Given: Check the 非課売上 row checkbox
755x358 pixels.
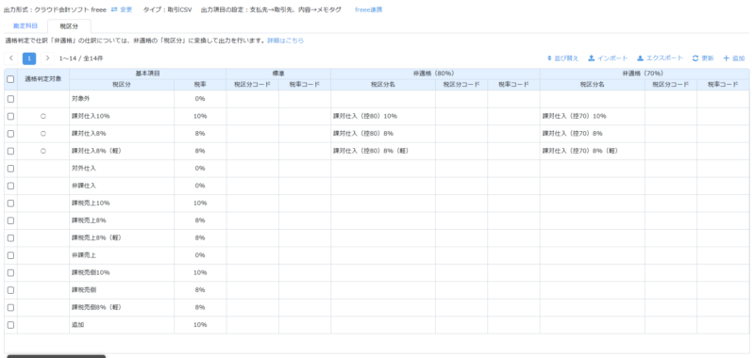Looking at the screenshot, I should click(10, 255).
